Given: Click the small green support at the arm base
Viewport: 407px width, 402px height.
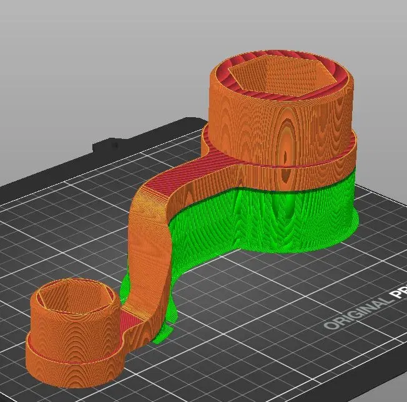Looking at the screenshot, I should point(164,333).
